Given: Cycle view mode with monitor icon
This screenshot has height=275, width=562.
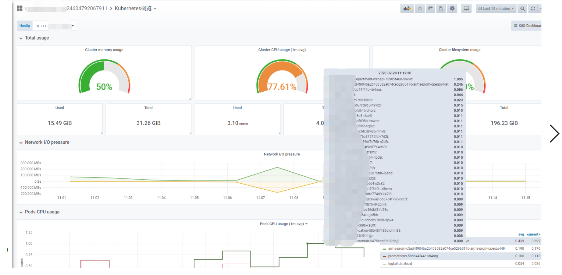Looking at the screenshot, I should tap(466, 9).
